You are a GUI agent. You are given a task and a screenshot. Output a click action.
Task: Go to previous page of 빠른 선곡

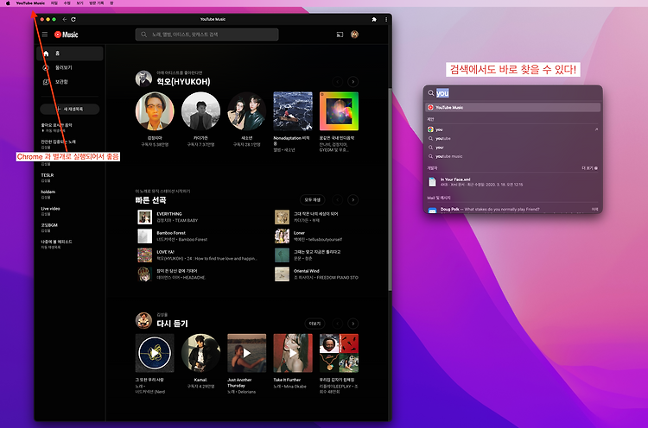click(338, 199)
